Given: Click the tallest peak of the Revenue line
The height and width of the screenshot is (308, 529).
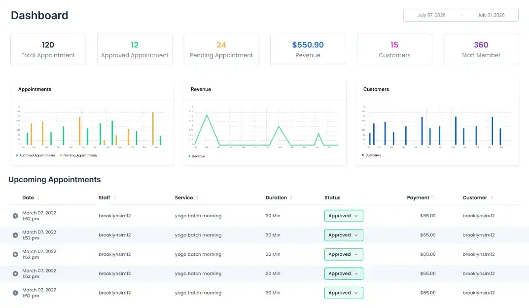Looking at the screenshot, I should coord(207,115).
